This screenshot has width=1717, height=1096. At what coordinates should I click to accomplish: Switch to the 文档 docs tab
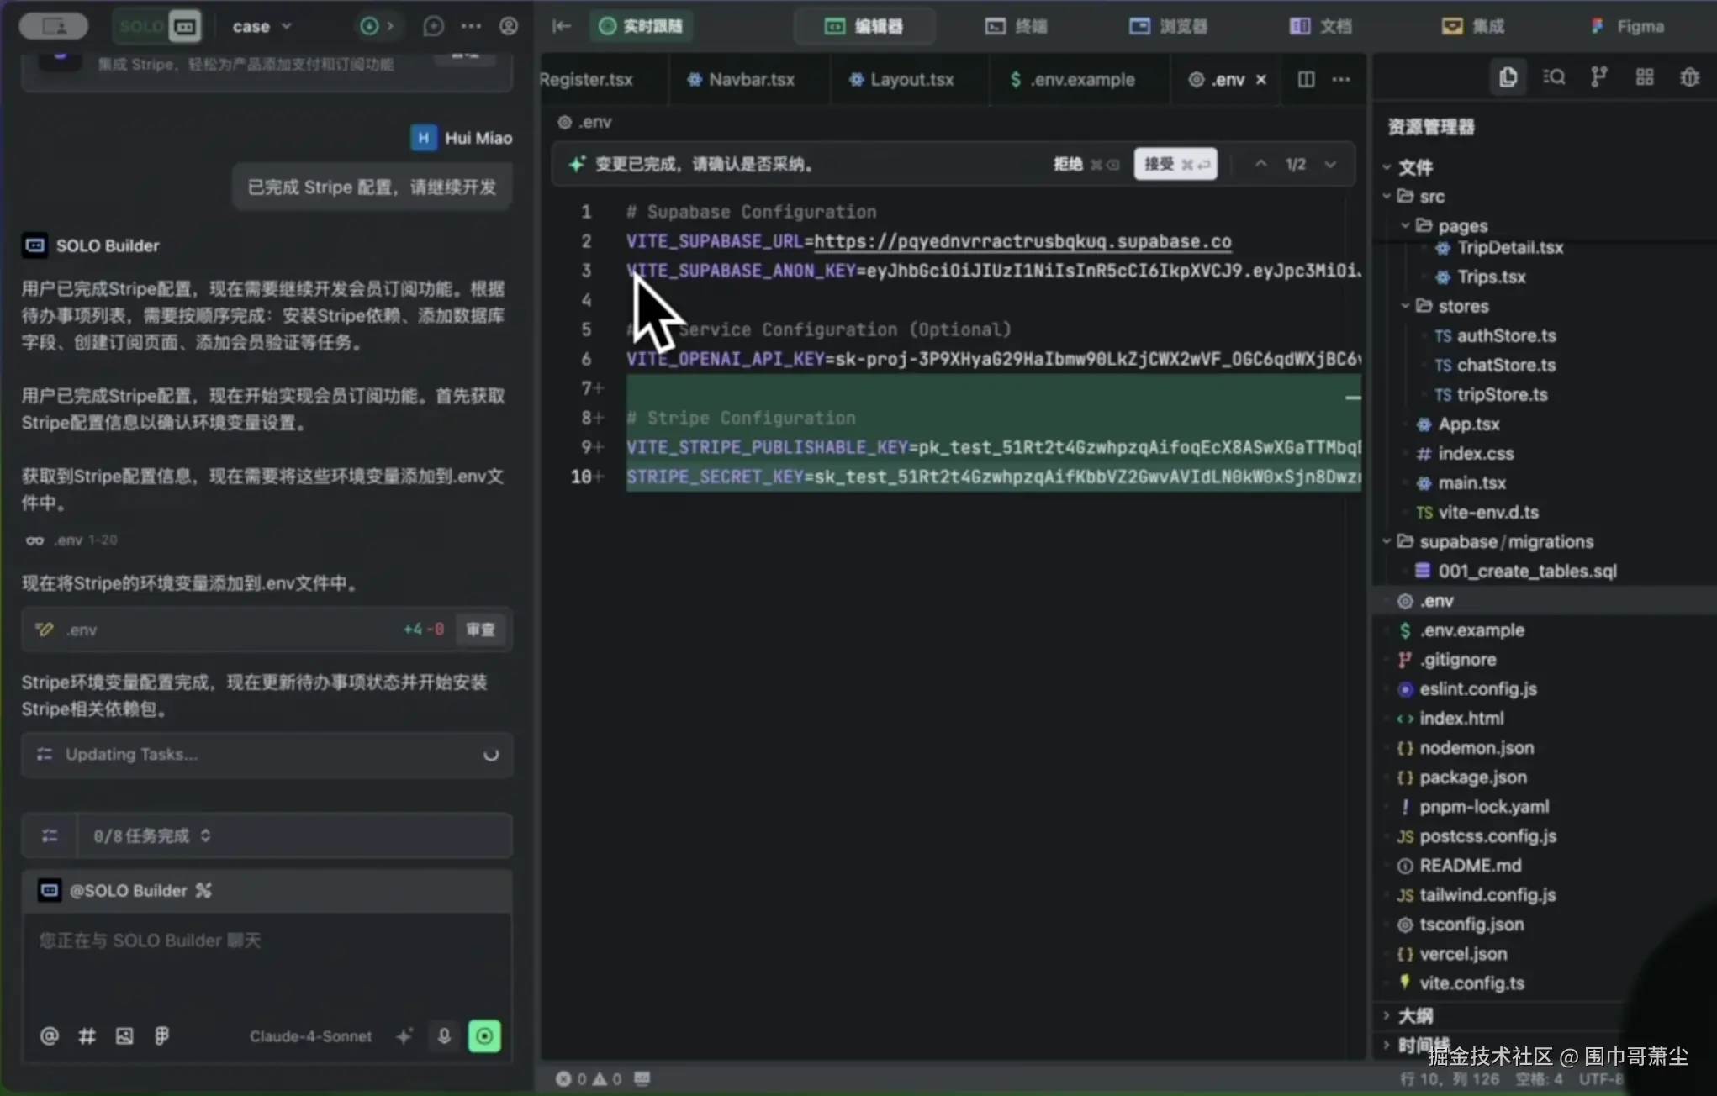pos(1321,26)
